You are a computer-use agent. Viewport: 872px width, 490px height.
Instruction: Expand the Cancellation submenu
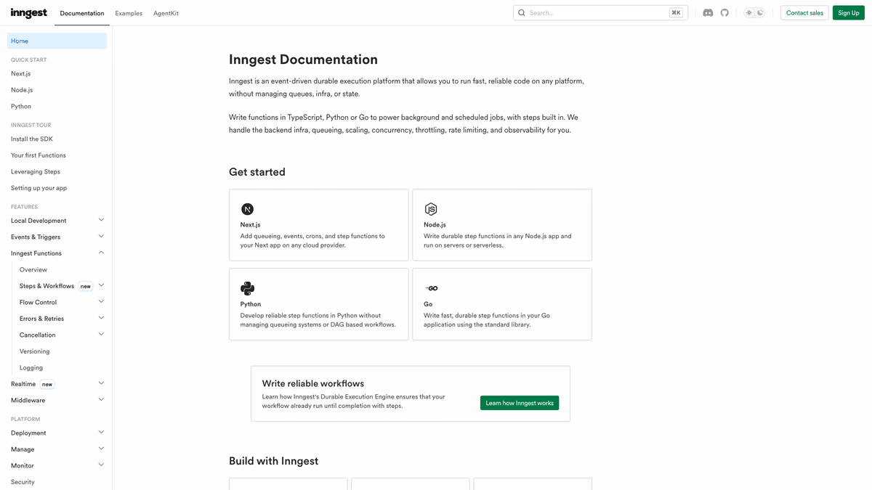(x=101, y=335)
